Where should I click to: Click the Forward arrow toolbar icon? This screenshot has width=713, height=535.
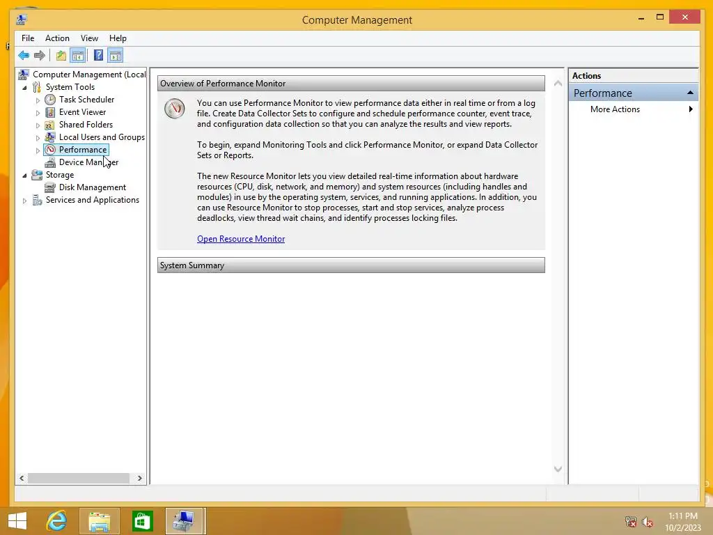click(40, 56)
